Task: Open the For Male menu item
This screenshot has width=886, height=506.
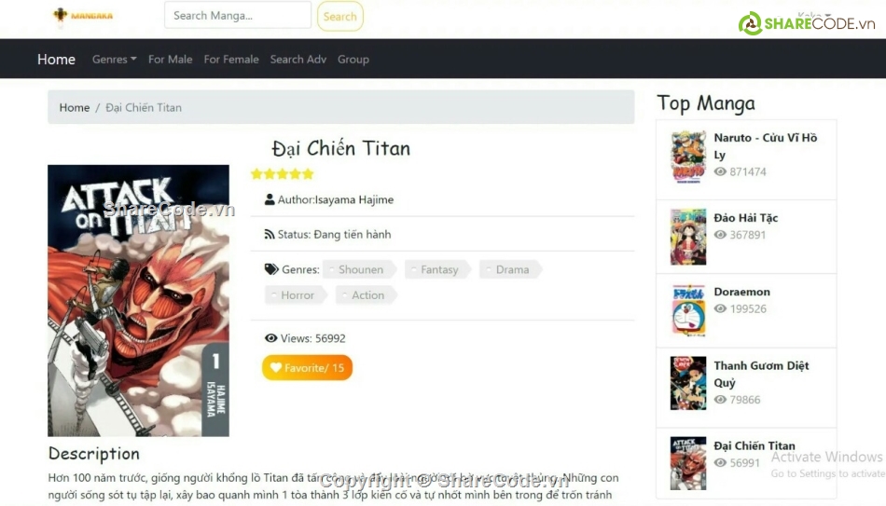Action: coord(170,60)
